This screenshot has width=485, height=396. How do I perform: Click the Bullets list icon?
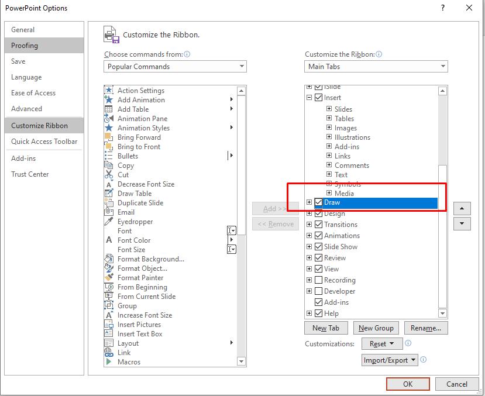pyautogui.click(x=109, y=156)
